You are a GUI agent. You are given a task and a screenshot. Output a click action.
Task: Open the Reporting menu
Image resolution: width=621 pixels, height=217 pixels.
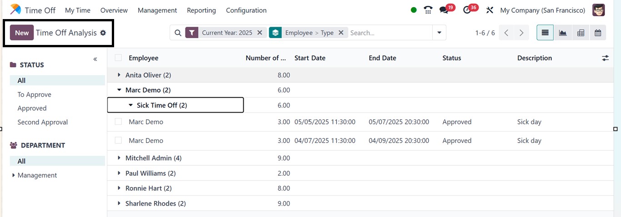pos(201,10)
